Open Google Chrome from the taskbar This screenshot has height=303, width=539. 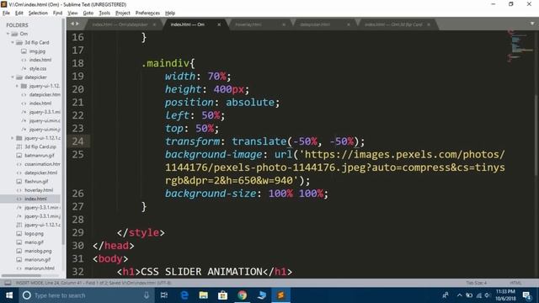coord(243,295)
